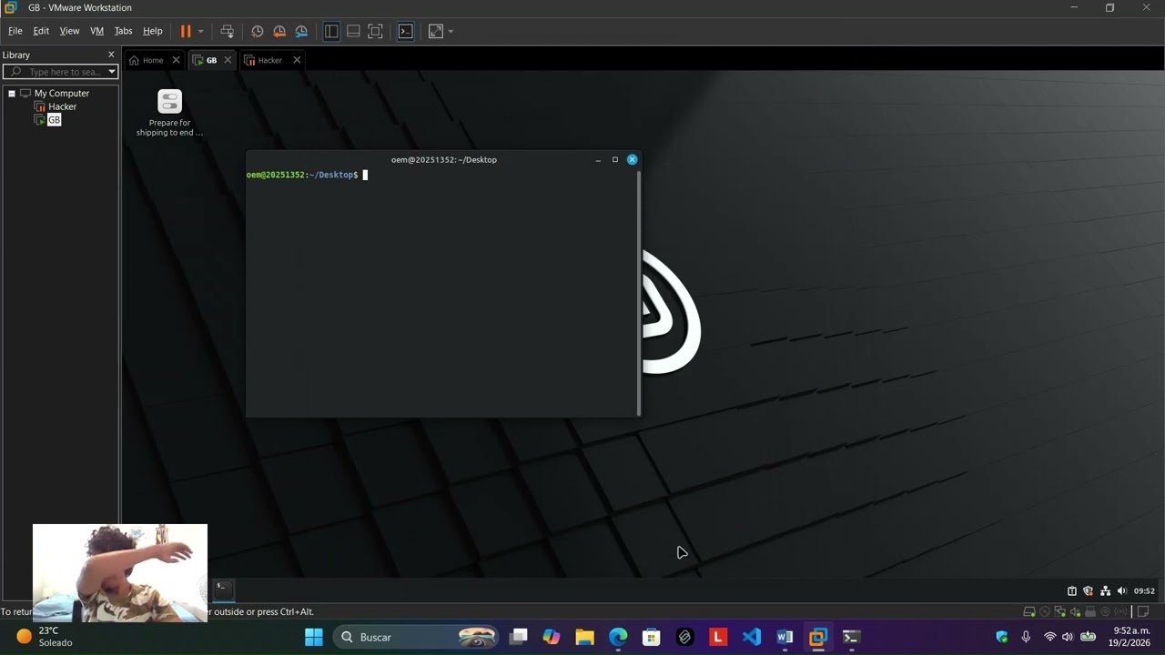Open the guest clipboard tray icon

point(1071,590)
